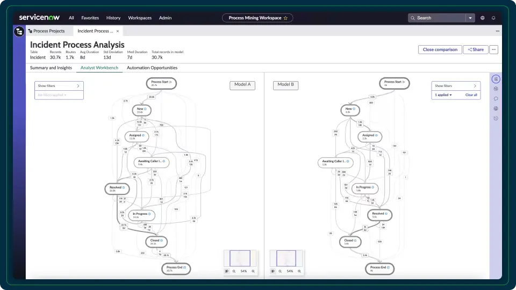Zoom out Model B map
The image size is (516, 290).
click(280, 271)
